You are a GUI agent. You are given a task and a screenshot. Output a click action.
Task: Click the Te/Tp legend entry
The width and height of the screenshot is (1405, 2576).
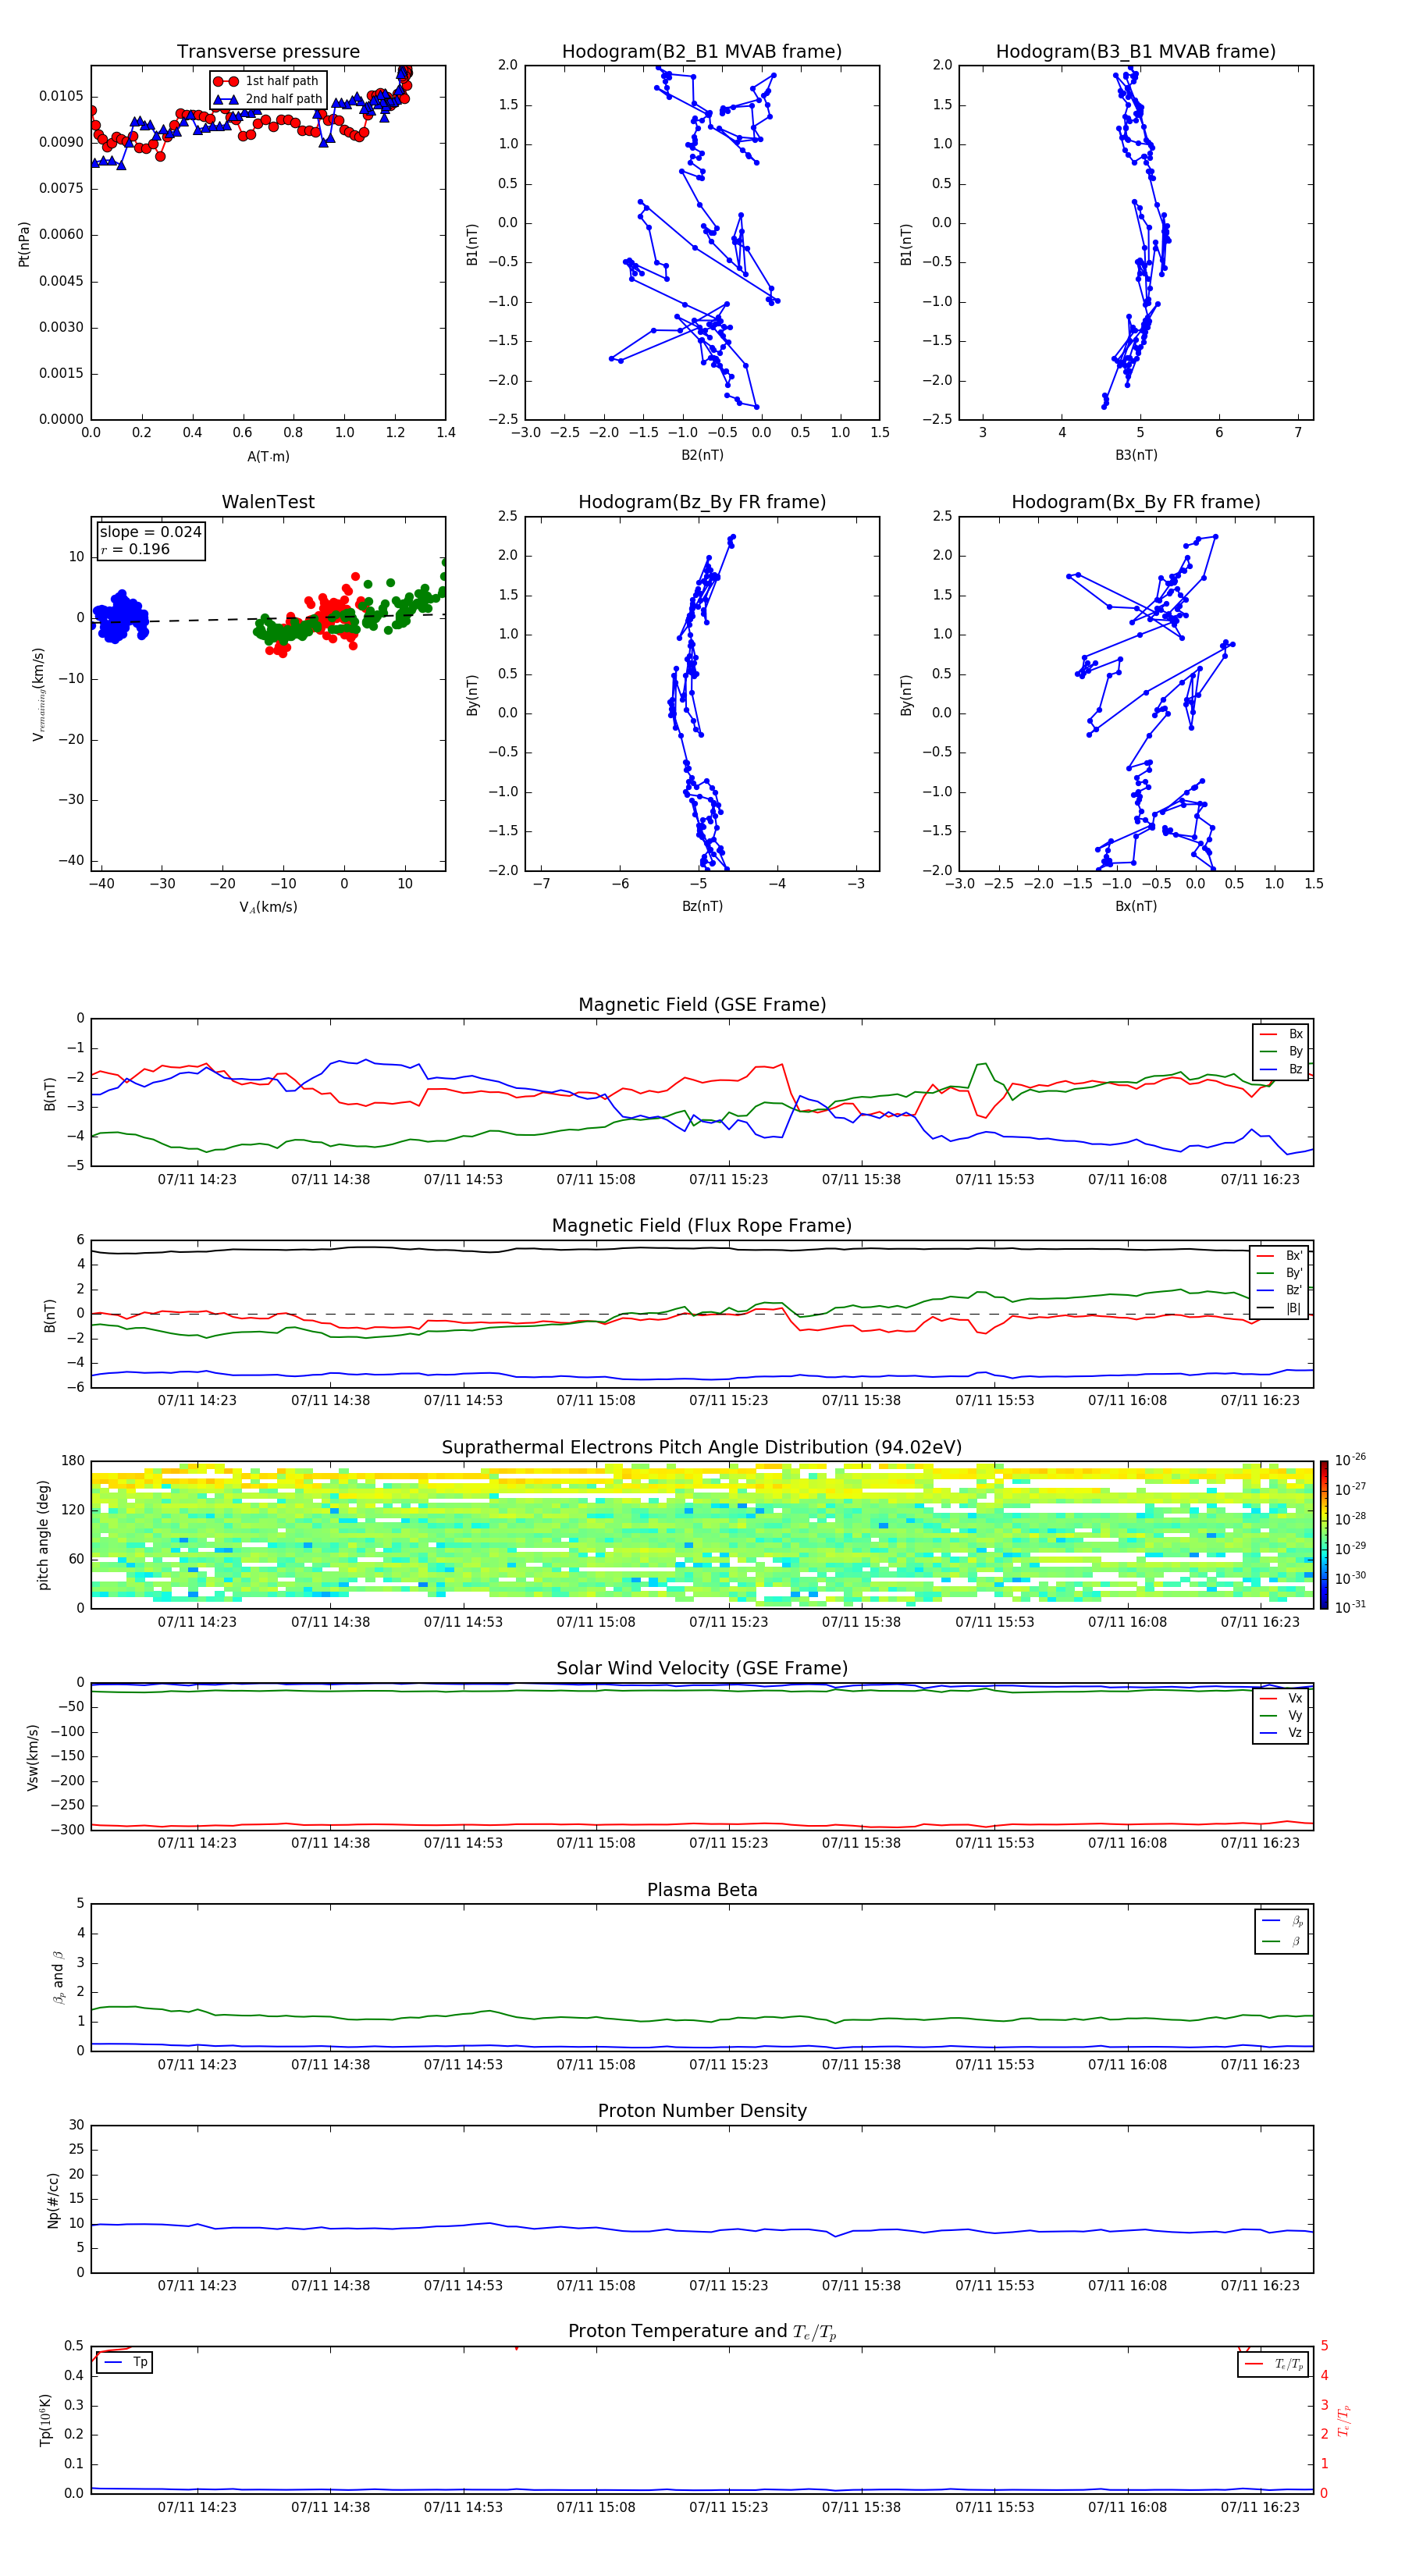point(1273,2365)
